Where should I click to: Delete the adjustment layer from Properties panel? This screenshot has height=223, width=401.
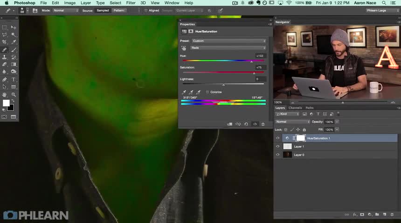263,124
